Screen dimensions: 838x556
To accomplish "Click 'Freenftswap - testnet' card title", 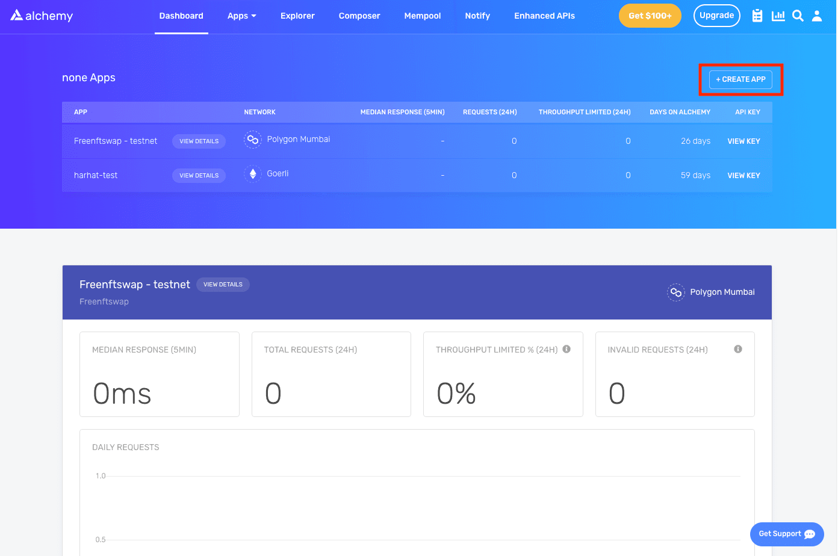I will coord(135,285).
